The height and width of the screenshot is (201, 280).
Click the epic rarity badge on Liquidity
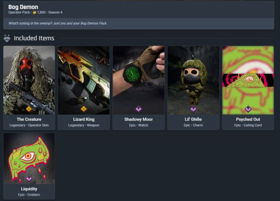click(x=29, y=178)
